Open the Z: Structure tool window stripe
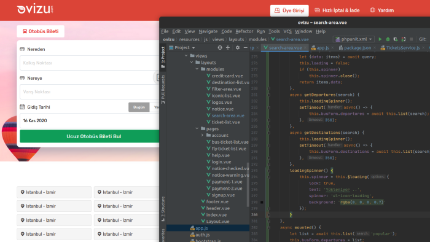430x242 pixels. (163, 209)
